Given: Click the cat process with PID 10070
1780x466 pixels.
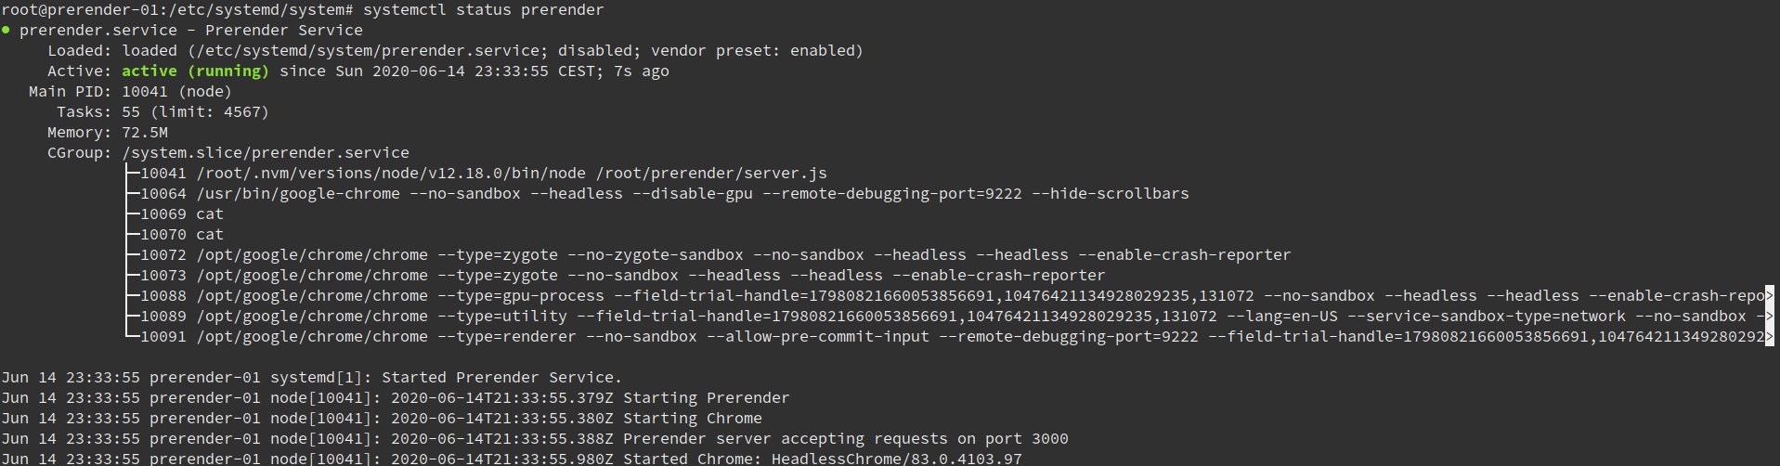Looking at the screenshot, I should pyautogui.click(x=182, y=234).
